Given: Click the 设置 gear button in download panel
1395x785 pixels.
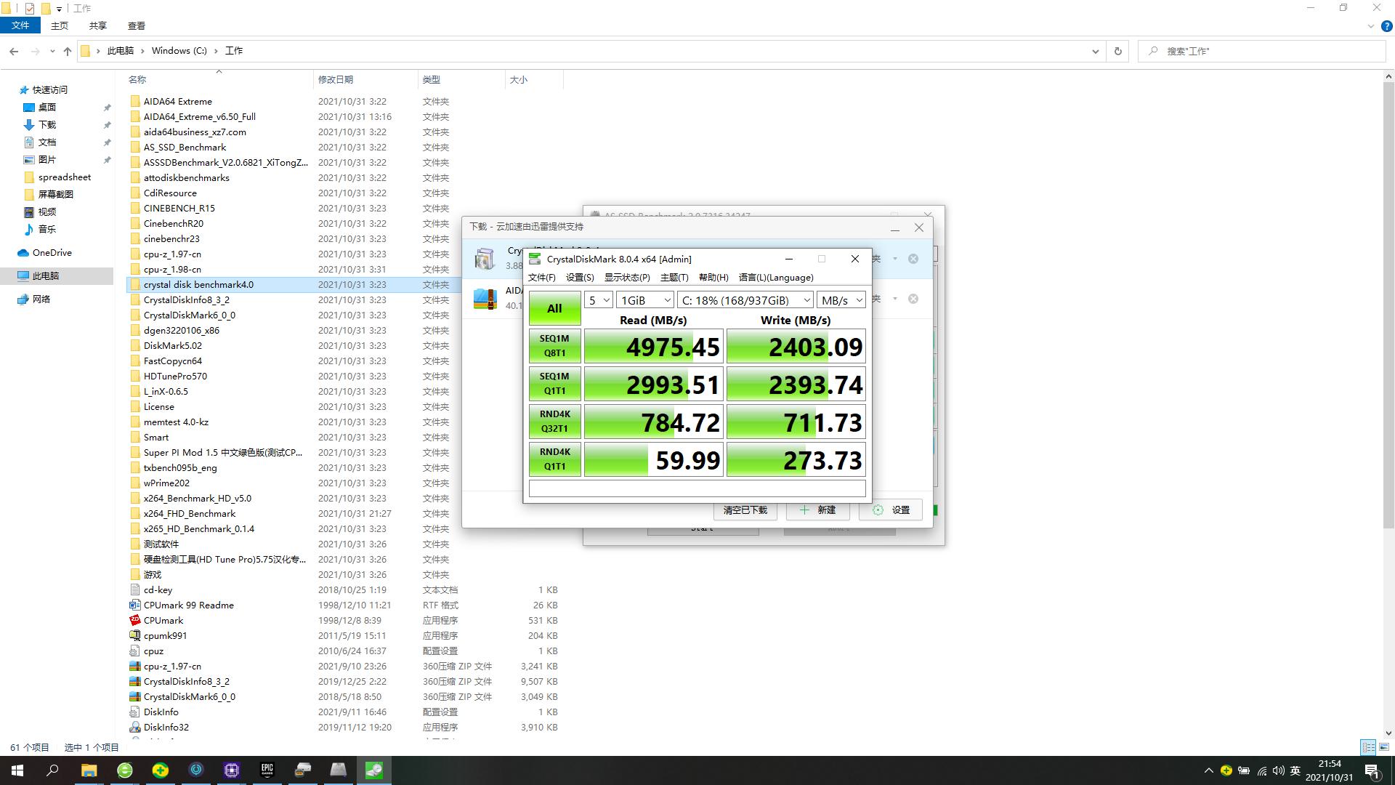Looking at the screenshot, I should tap(891, 510).
